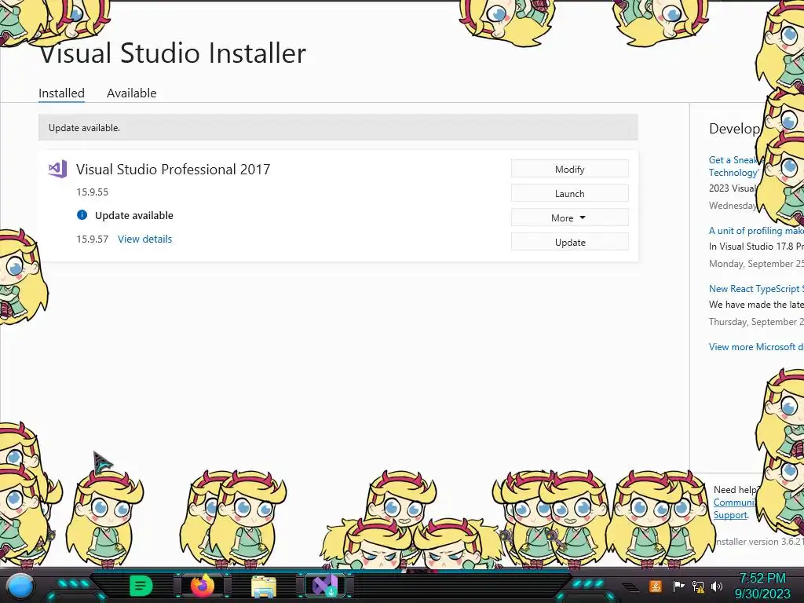Click the Modify button
The image size is (804, 603).
coord(570,170)
